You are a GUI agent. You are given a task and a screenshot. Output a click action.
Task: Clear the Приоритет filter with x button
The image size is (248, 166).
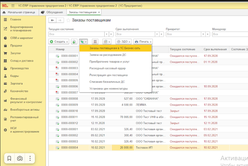click(208, 34)
